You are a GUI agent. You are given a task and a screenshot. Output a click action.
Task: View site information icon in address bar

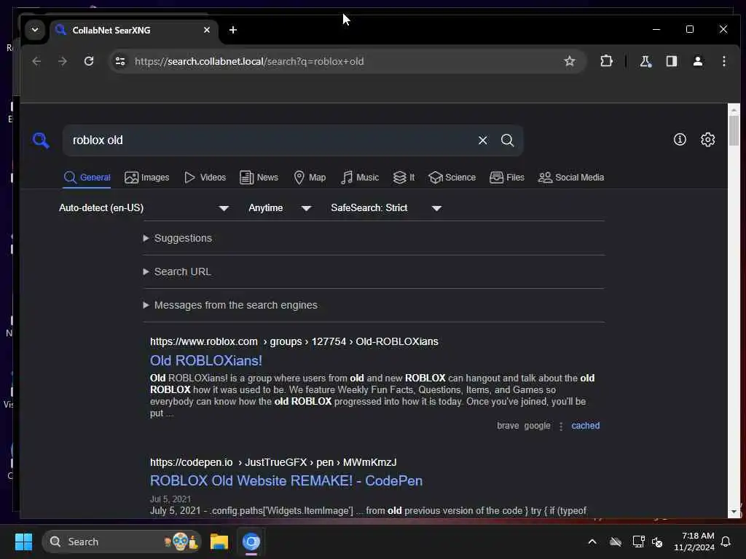tap(120, 61)
